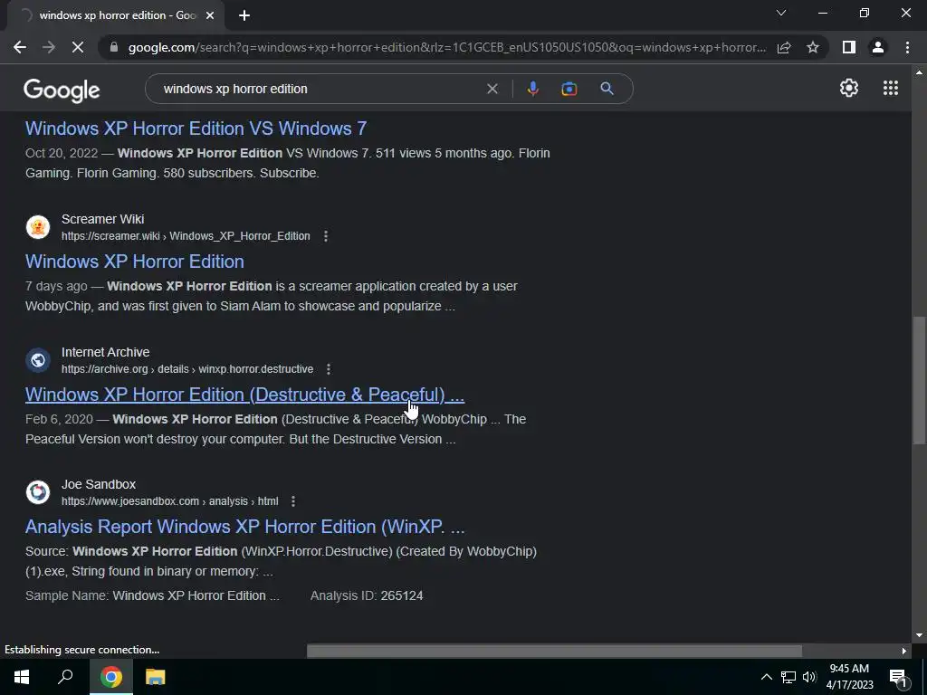Open a new tab with plus button
The image size is (927, 695).
pos(244,15)
